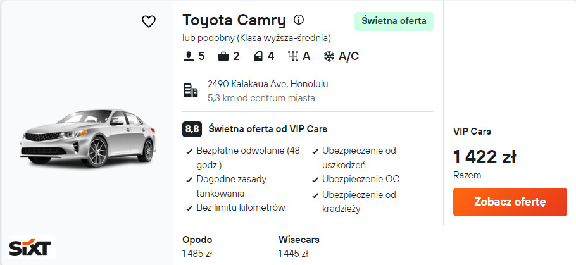Save the offer with the heart icon
The image size is (576, 265).
pyautogui.click(x=148, y=22)
